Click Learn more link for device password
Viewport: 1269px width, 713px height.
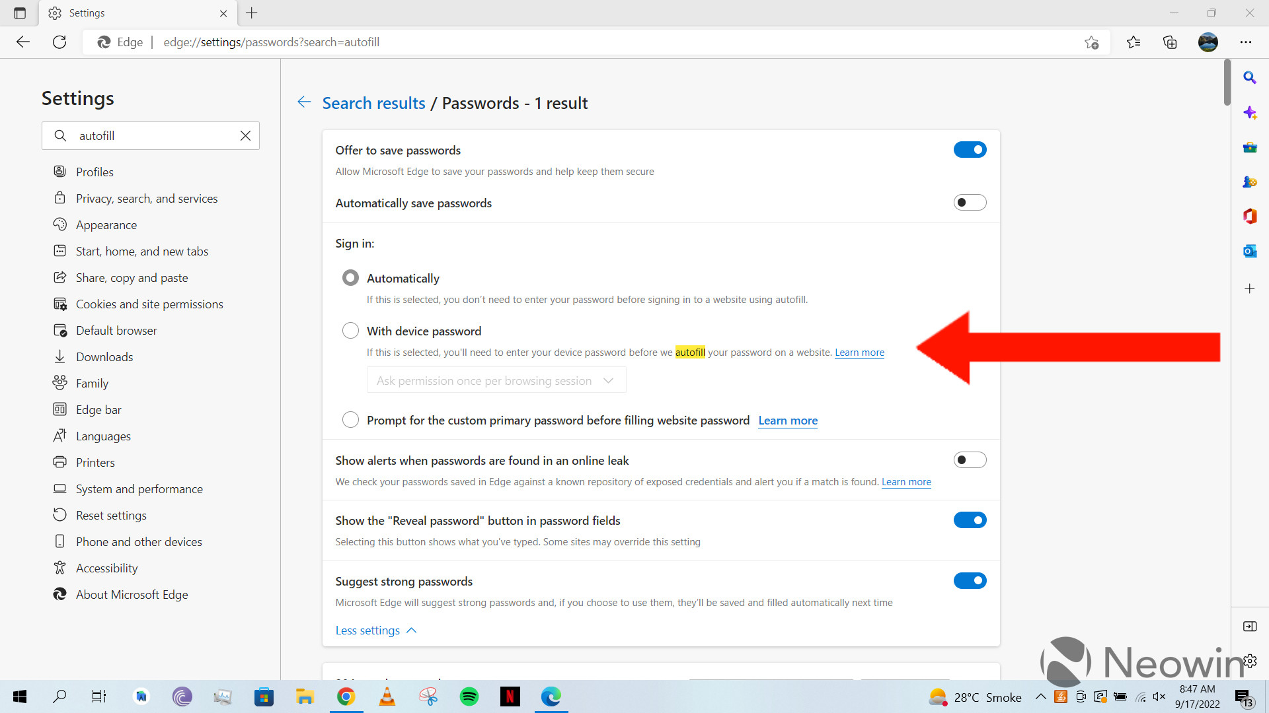click(x=859, y=352)
